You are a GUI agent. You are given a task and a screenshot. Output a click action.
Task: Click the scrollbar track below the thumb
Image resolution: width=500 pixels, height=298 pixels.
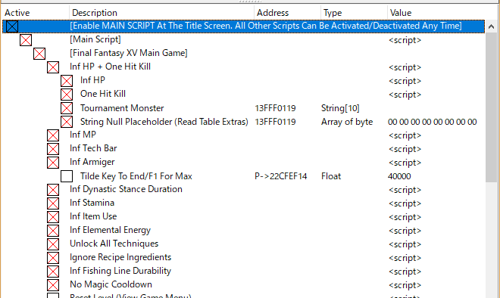[x=492, y=240]
